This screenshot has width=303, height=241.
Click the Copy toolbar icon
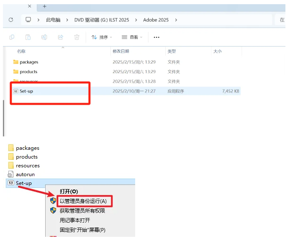click(x=12, y=37)
